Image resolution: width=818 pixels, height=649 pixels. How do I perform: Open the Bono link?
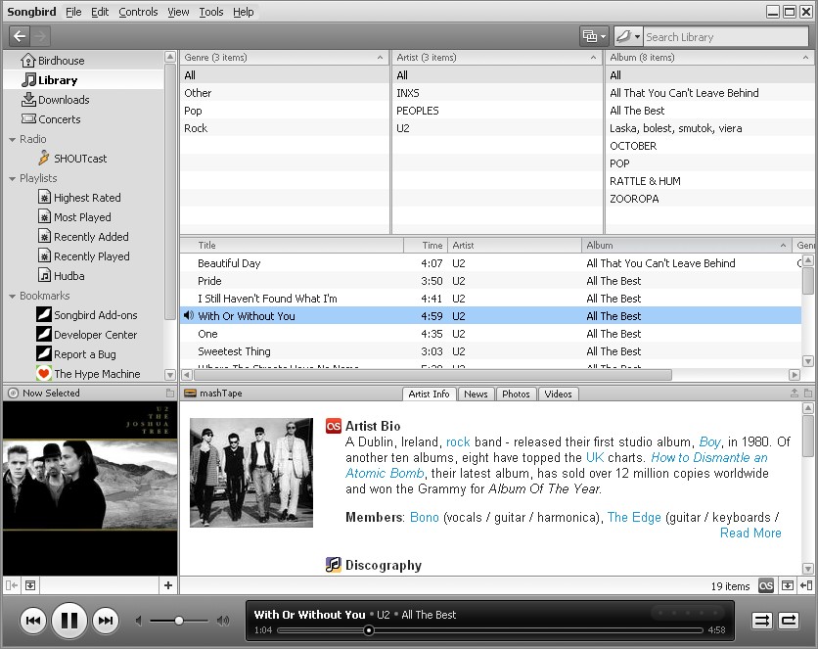(425, 517)
